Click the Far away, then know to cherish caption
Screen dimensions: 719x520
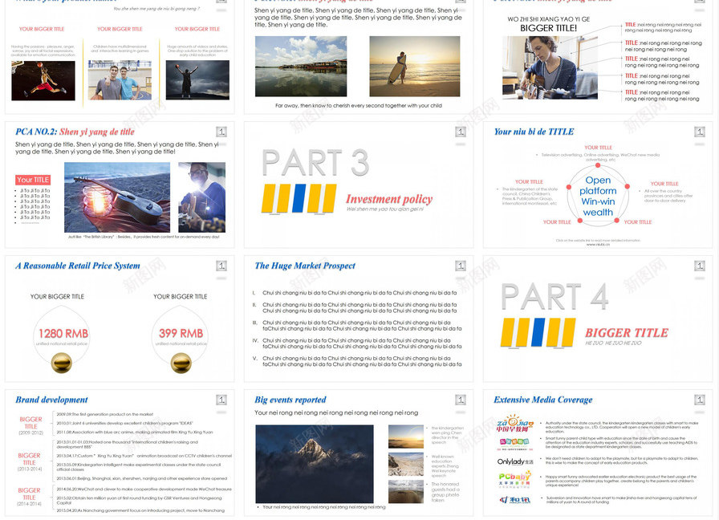359,105
